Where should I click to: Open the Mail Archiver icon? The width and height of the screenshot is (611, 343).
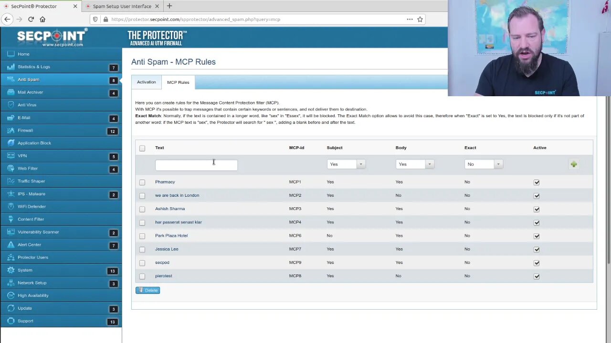11,92
